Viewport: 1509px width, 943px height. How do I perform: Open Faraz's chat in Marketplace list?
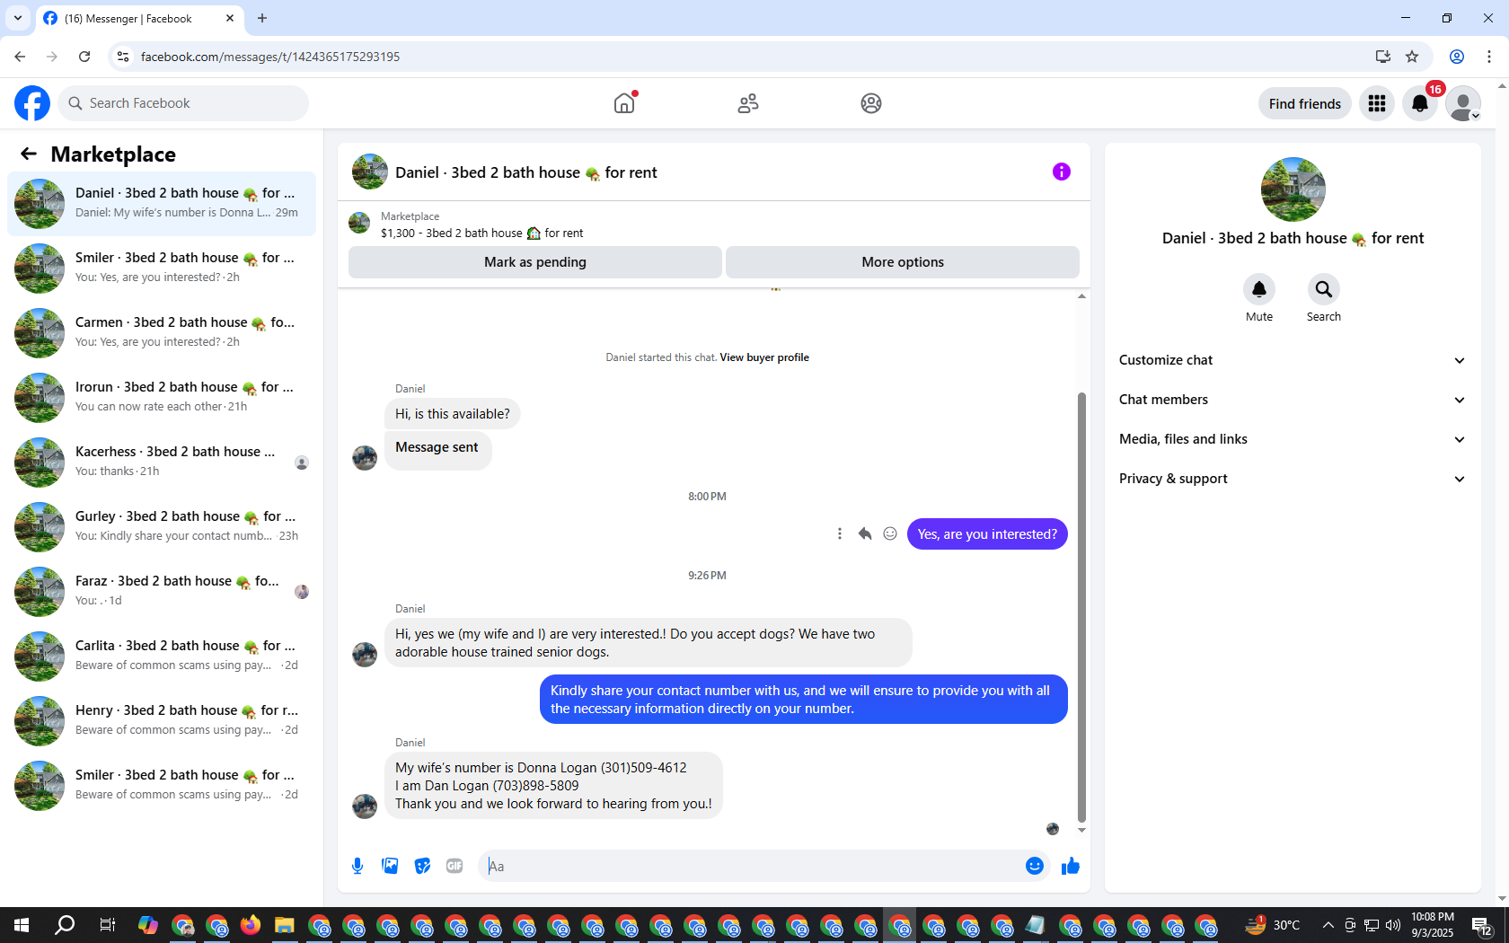click(x=162, y=592)
